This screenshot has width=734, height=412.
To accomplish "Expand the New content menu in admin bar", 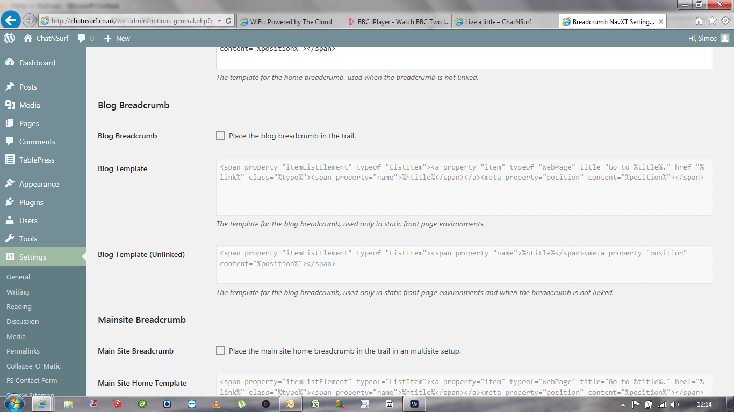I will (117, 38).
